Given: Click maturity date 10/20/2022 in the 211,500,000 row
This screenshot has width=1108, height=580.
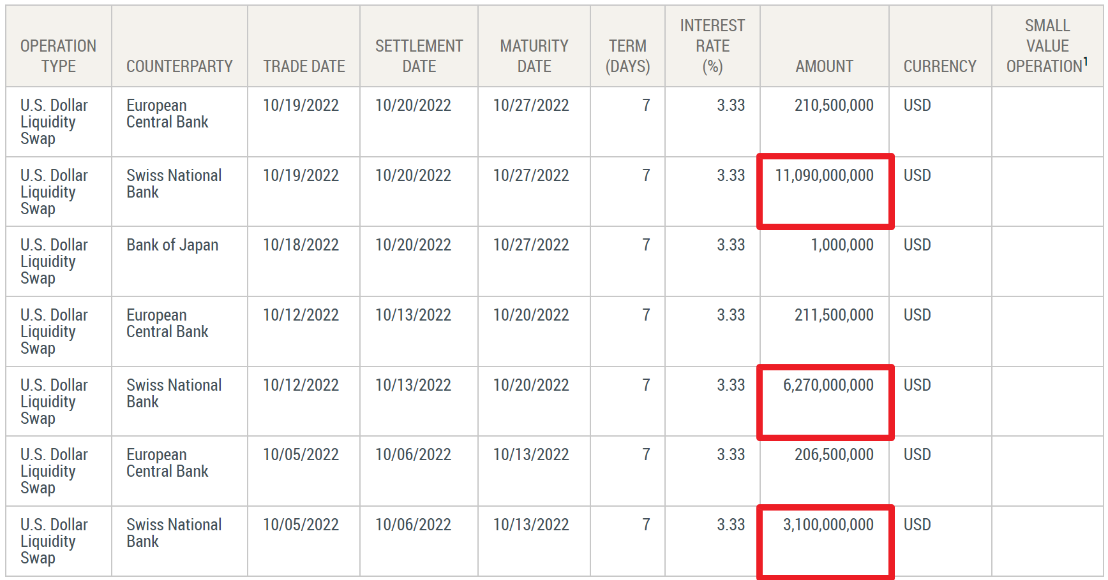Looking at the screenshot, I should (x=531, y=315).
